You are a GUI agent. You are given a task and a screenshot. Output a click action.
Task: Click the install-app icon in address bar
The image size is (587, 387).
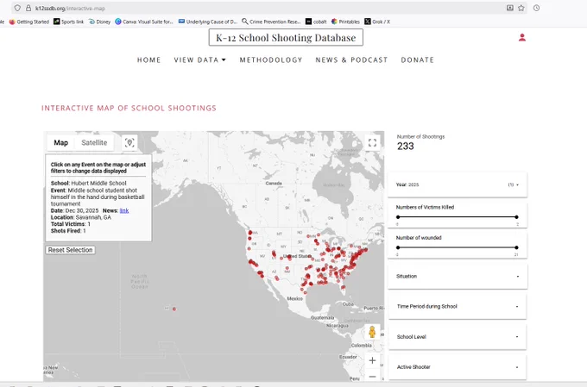click(510, 8)
